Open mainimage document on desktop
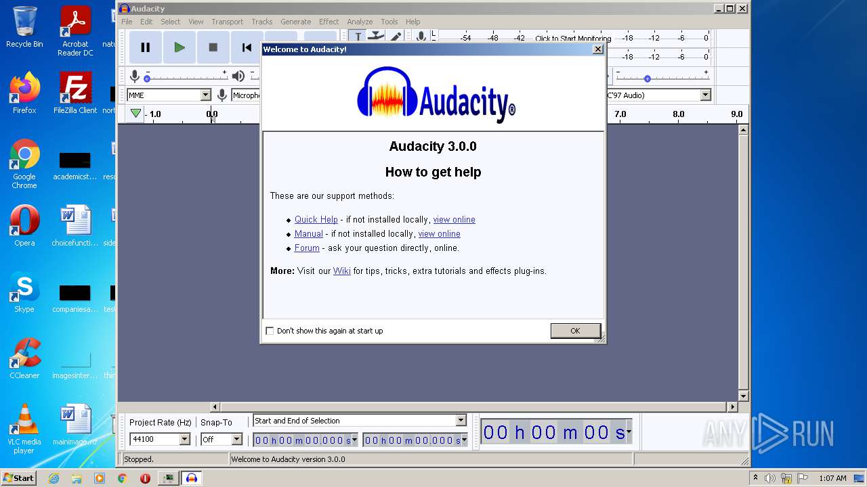This screenshot has height=487, width=867. pos(75,425)
